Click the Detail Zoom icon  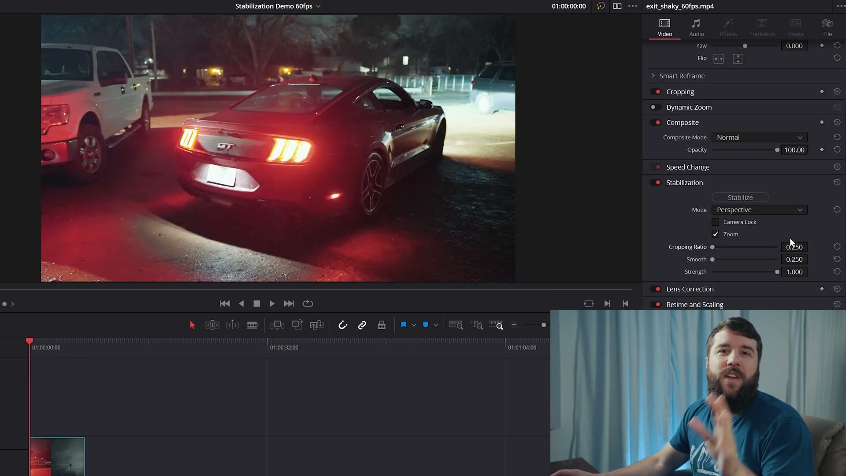pos(476,325)
